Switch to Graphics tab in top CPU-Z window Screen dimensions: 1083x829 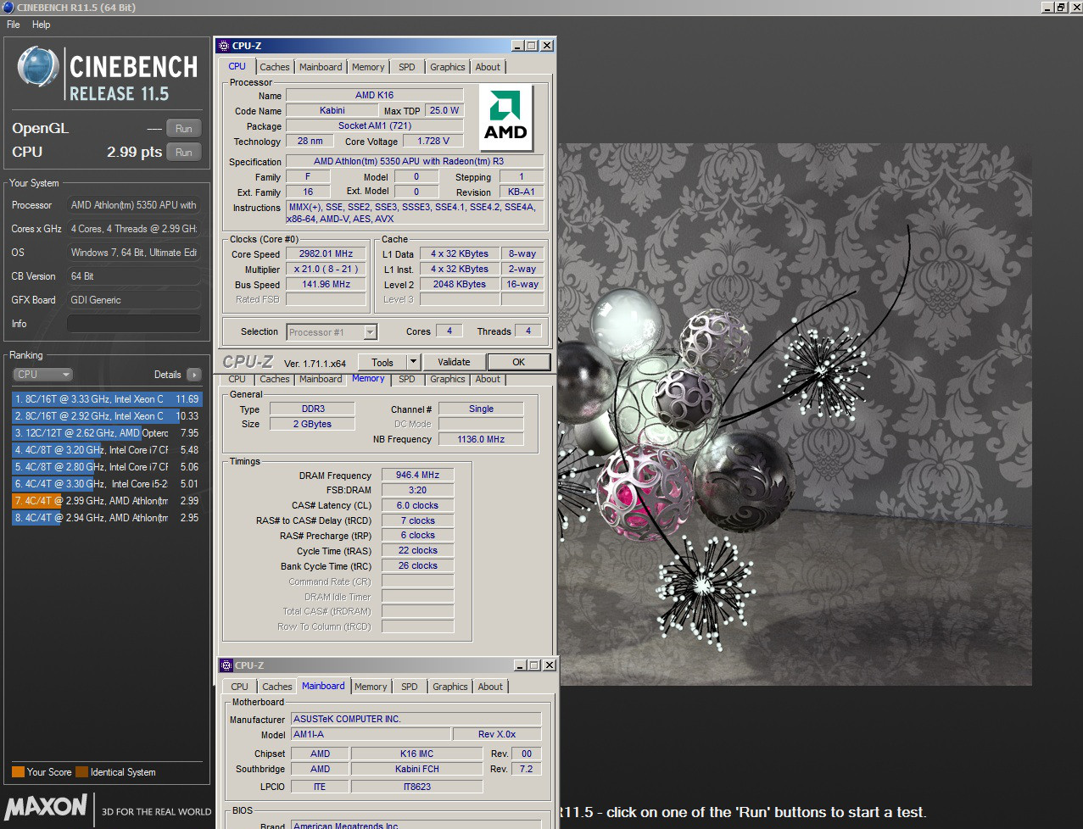pyautogui.click(x=448, y=67)
